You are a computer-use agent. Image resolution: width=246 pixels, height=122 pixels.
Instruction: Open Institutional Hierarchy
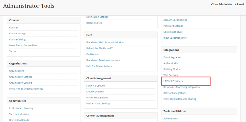pyautogui.click(x=21, y=108)
